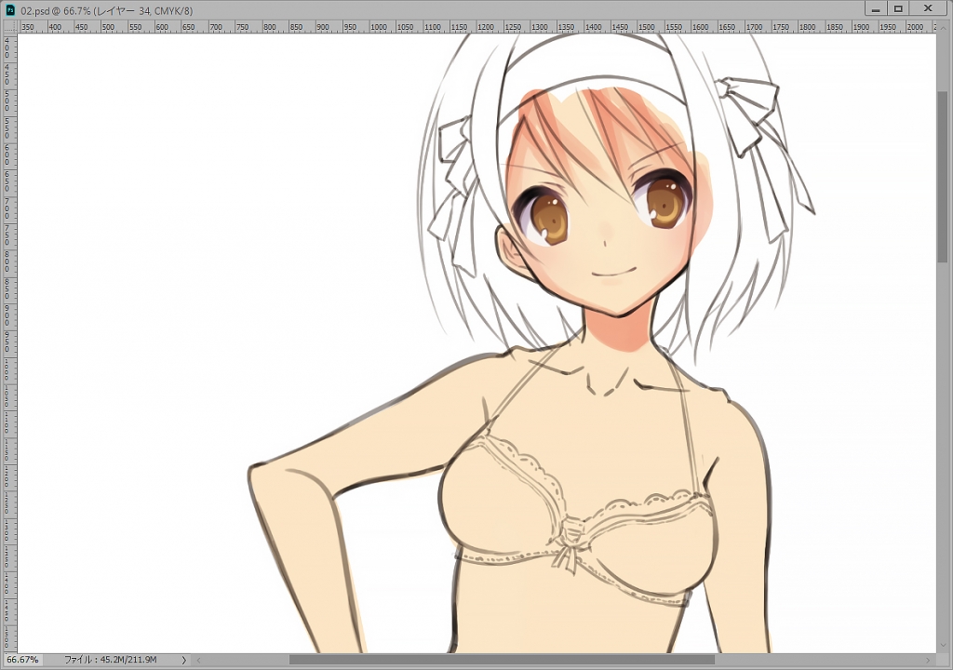This screenshot has width=953, height=670.
Task: Click the vertical scrollbar thumb
Action: [943, 177]
